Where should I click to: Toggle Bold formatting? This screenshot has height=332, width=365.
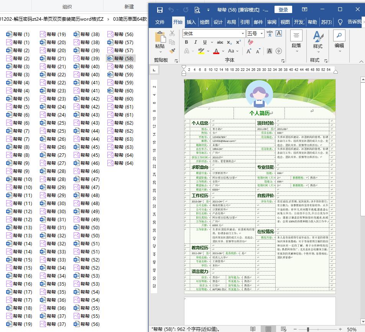click(x=186, y=42)
